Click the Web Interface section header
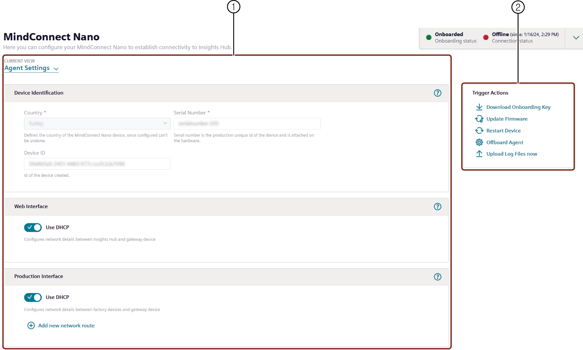Screen dimensions: 583x350 coord(226,207)
